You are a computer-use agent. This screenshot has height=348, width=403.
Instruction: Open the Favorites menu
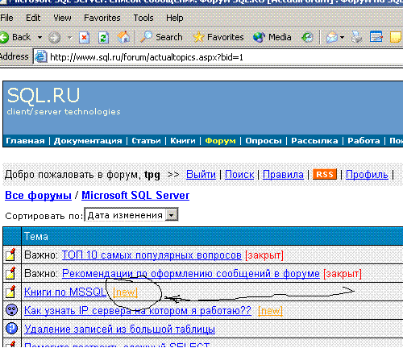click(x=102, y=18)
